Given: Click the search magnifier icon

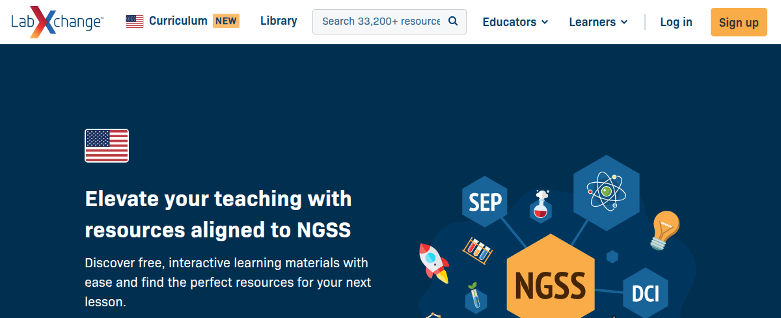Looking at the screenshot, I should coord(453,21).
